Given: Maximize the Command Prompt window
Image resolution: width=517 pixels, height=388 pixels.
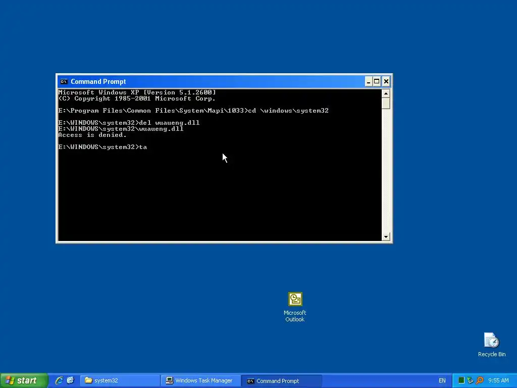Looking at the screenshot, I should [377, 81].
